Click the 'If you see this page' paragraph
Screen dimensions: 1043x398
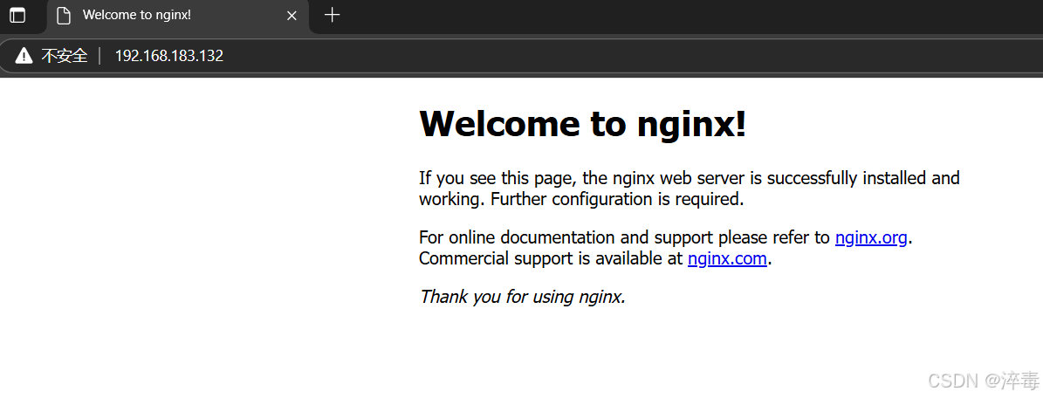tap(690, 189)
